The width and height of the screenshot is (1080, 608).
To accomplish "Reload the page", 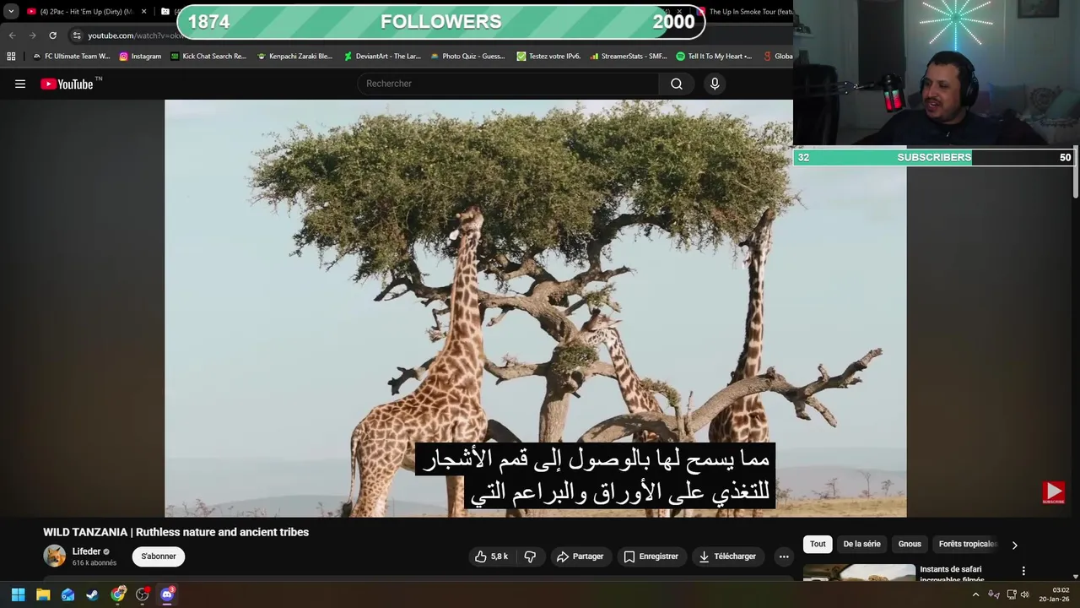I will tap(52, 35).
